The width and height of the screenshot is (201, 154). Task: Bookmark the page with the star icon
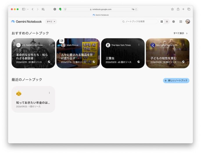(x=173, y=9)
